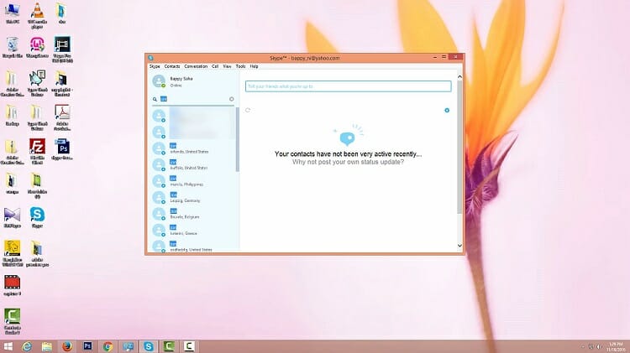630x353 pixels.
Task: Click the contact list scrollbar thumb
Action: coord(238,139)
